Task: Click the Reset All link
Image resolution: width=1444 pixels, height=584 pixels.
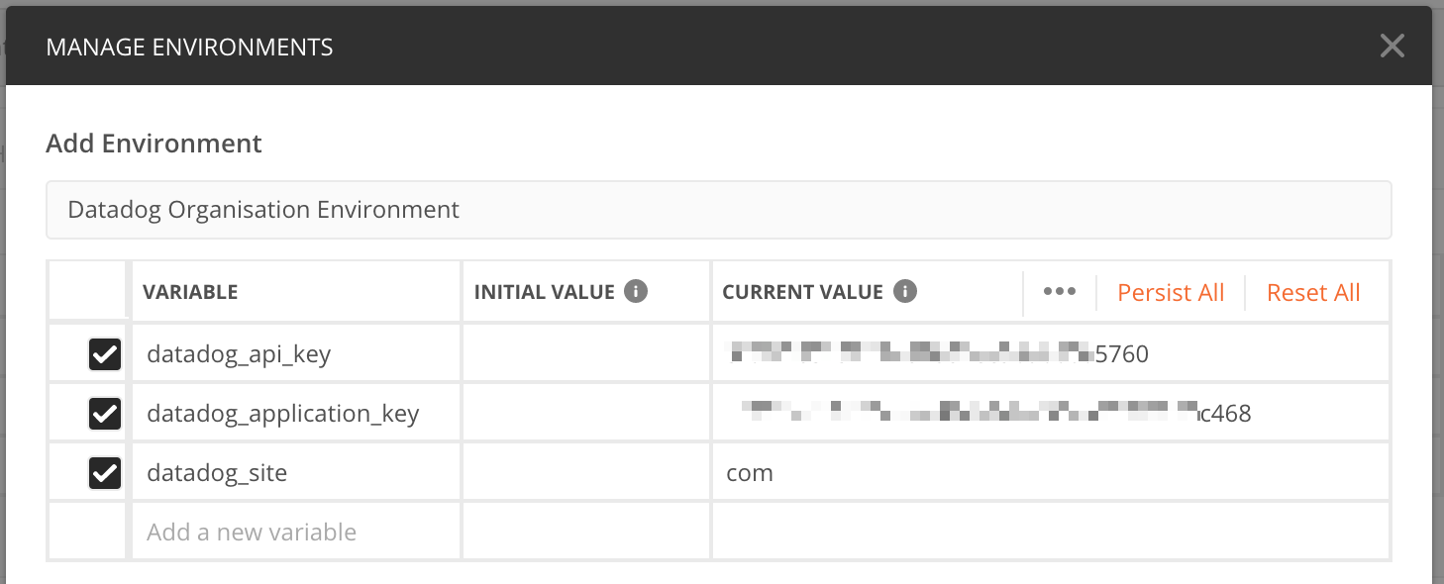Action: [1312, 292]
